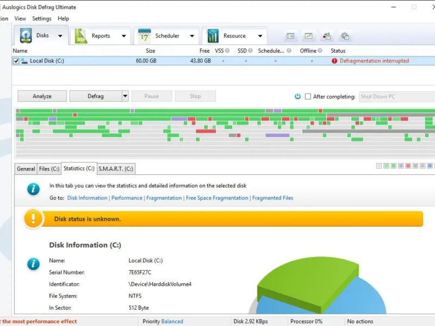Click the \Device\HarddiskVolume4 identificator value

tap(160, 284)
